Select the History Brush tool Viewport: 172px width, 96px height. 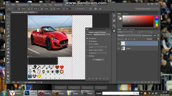[x=8, y=46]
